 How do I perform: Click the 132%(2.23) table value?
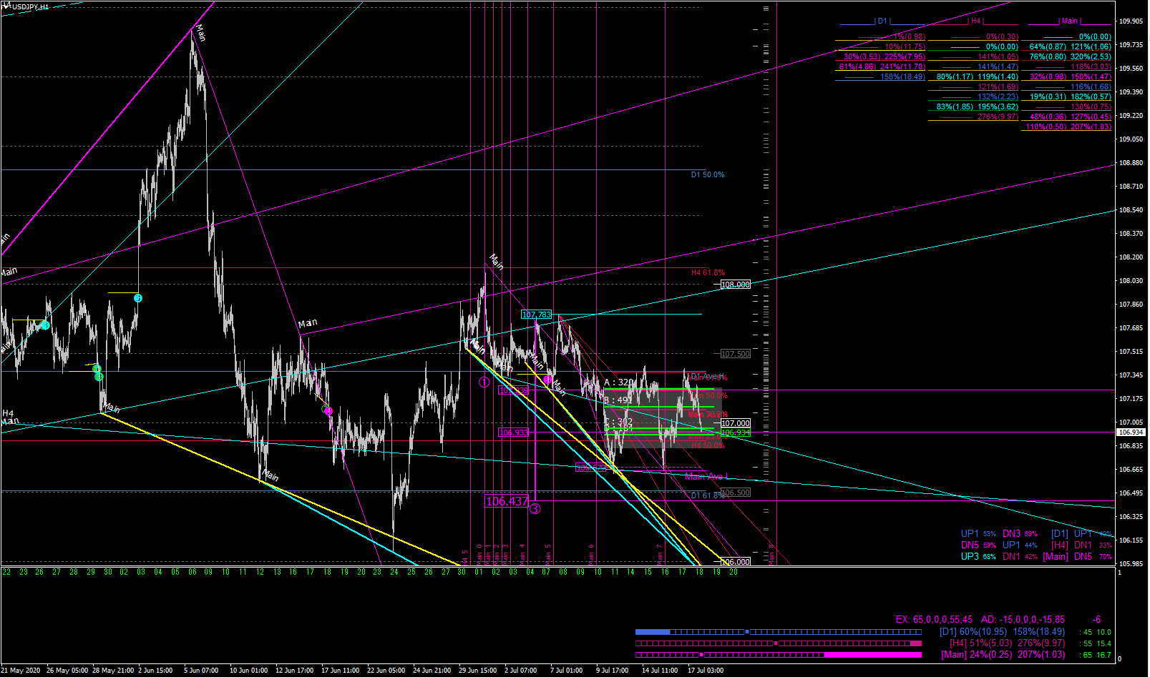click(x=998, y=97)
